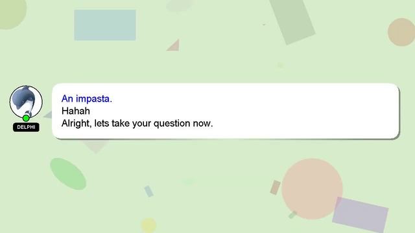Screen dimensions: 415x233
Task: Click the small pink triangle shape
Action: point(174,46)
